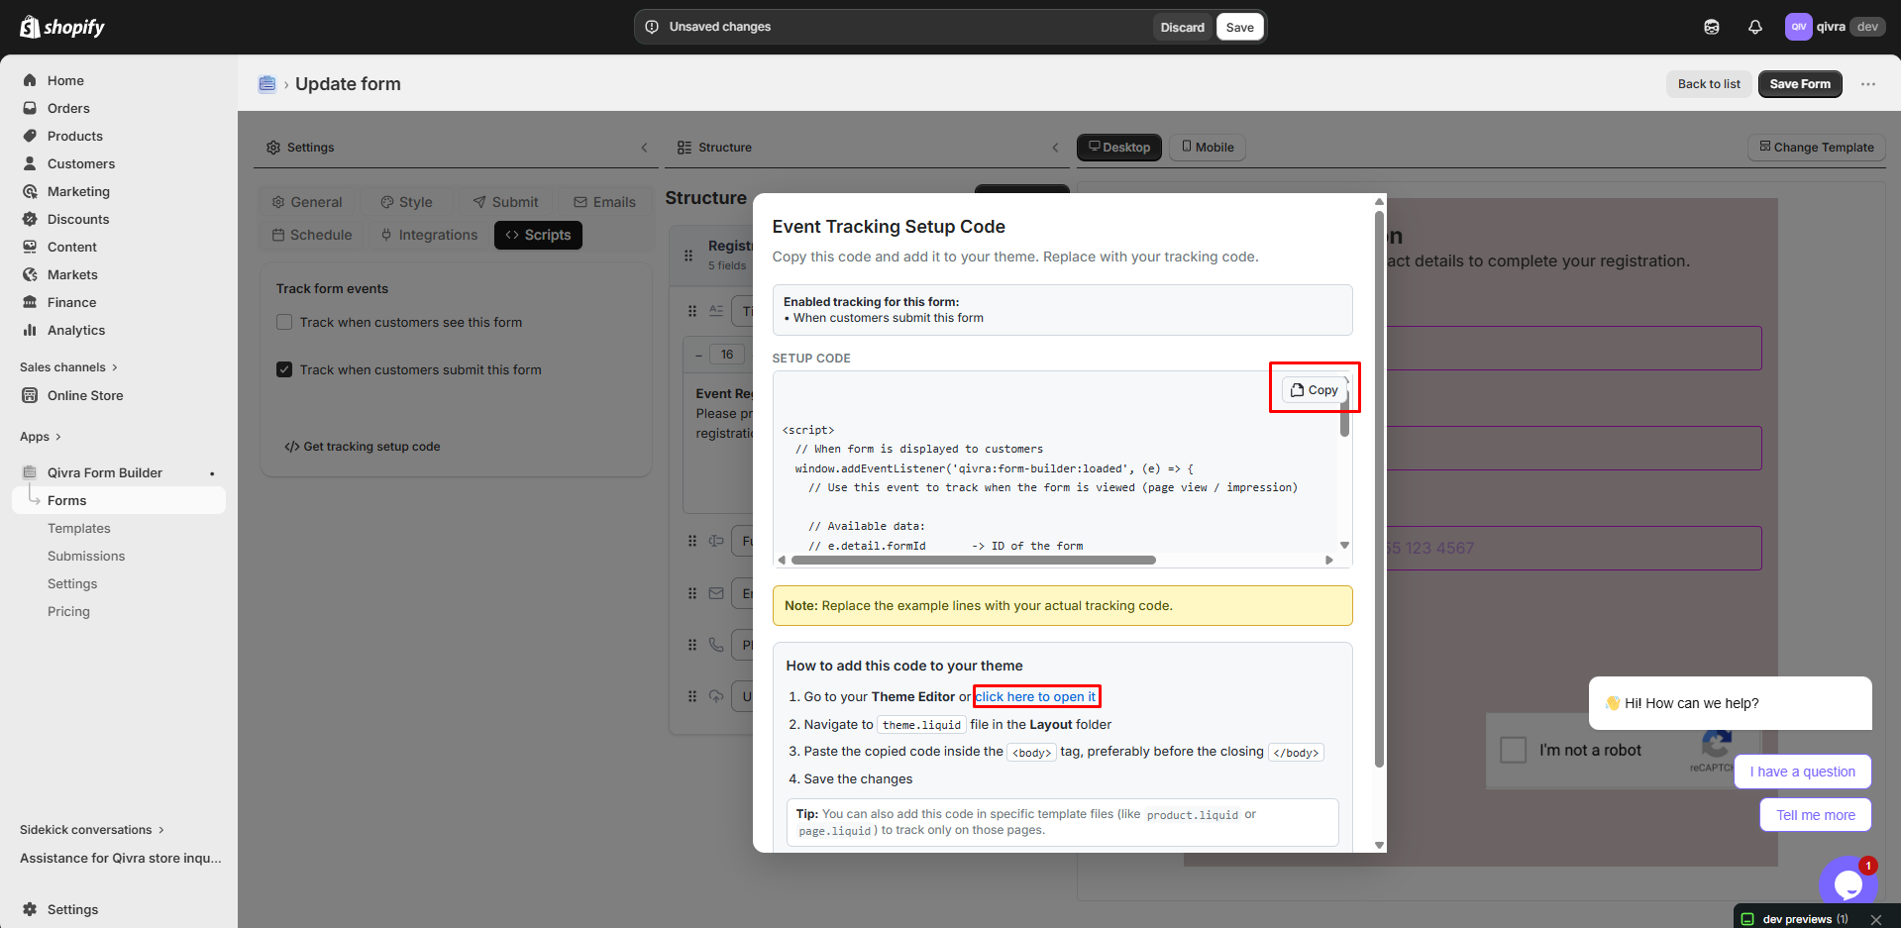Image resolution: width=1901 pixels, height=928 pixels.
Task: Expand Sidekick conversations
Action: point(92,830)
